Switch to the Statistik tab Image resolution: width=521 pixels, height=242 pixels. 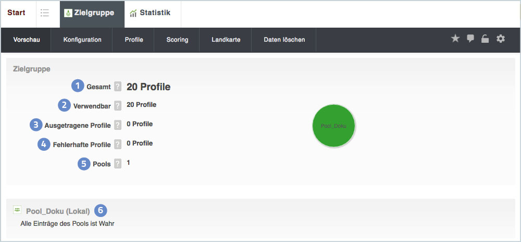(150, 13)
